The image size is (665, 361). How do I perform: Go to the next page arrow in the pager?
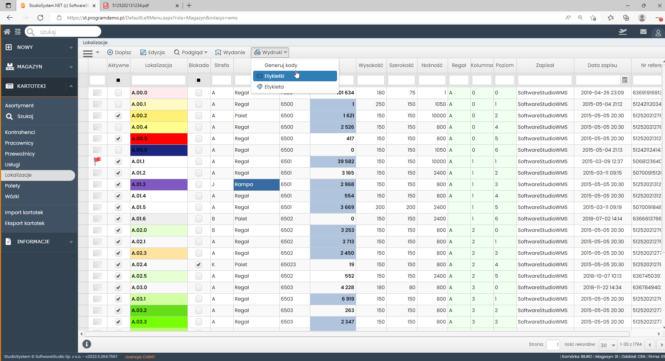coord(661,345)
